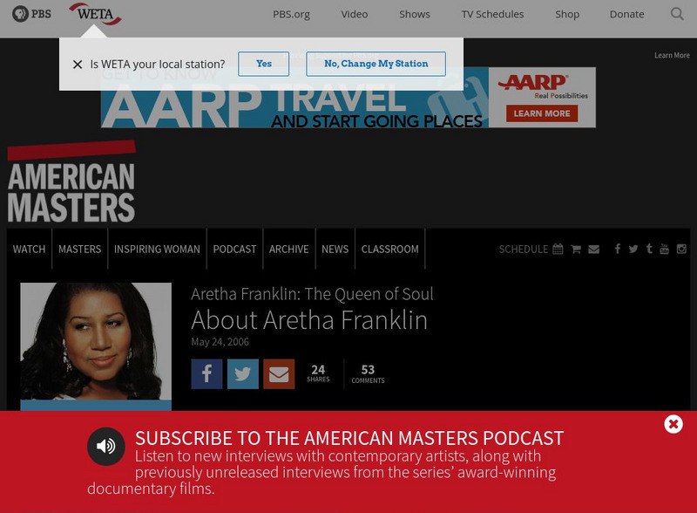The image size is (697, 513).
Task: View TV Schedules in the top navigation
Action: point(492,14)
